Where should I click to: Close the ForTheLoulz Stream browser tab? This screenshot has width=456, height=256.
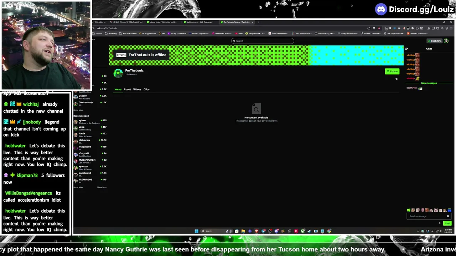click(x=253, y=22)
